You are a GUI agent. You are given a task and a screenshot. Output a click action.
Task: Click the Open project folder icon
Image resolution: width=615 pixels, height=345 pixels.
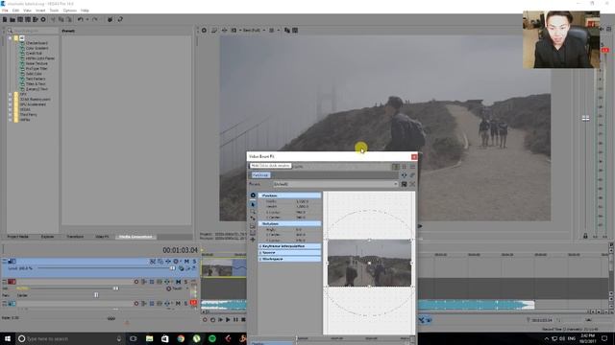point(12,19)
